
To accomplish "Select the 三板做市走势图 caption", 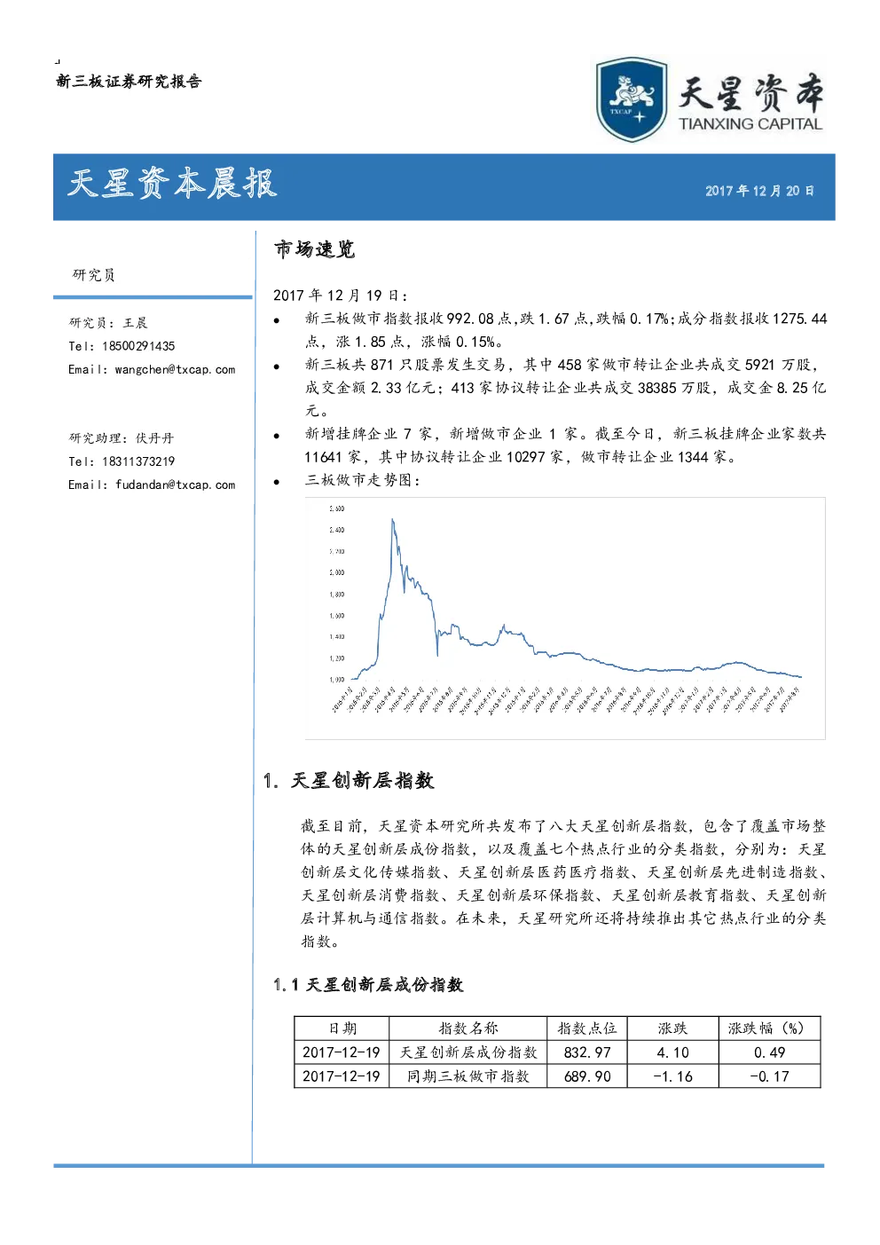I will click(x=363, y=480).
